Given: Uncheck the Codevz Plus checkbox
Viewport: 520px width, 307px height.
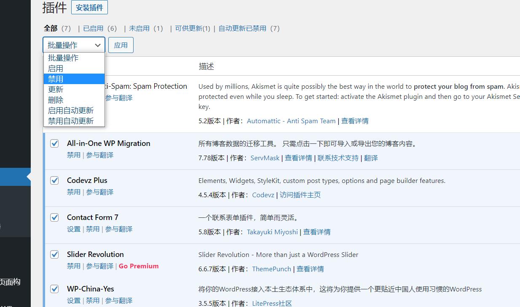Looking at the screenshot, I should click(x=54, y=180).
